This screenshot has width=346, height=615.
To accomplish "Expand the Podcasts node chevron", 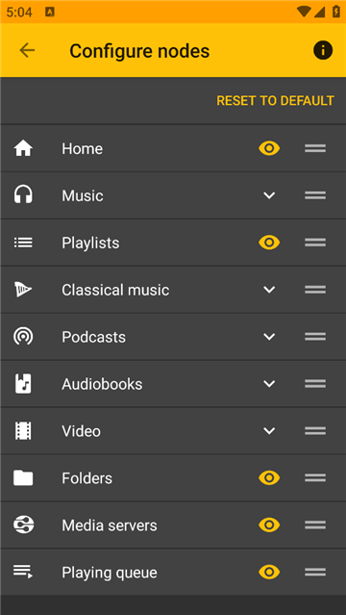I will point(269,337).
